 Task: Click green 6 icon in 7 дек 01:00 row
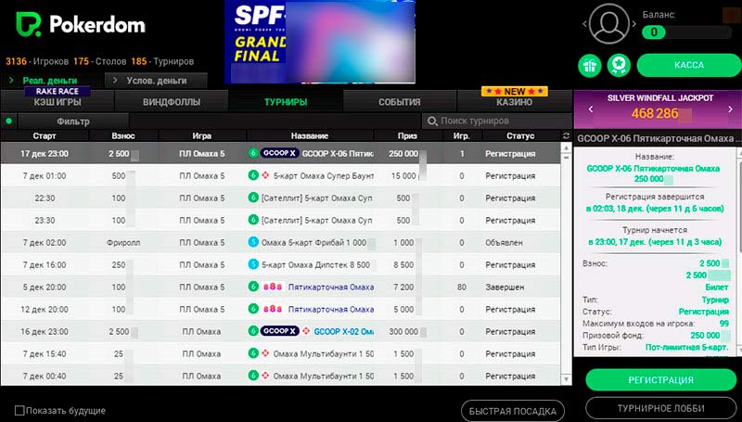[x=253, y=175]
